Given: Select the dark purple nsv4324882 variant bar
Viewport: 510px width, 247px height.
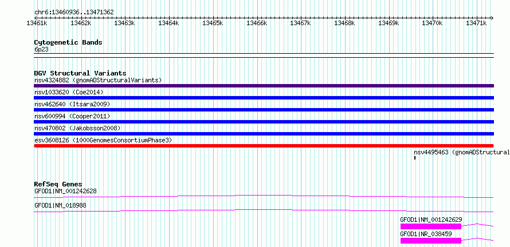Looking at the screenshot, I should pyautogui.click(x=264, y=86).
